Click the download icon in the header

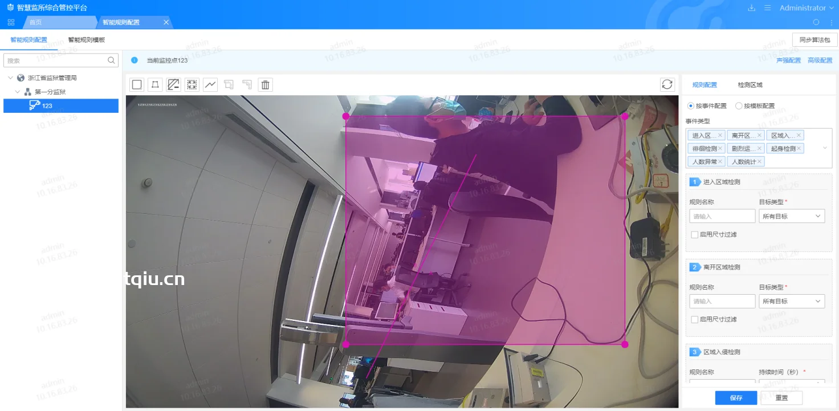[x=751, y=8]
